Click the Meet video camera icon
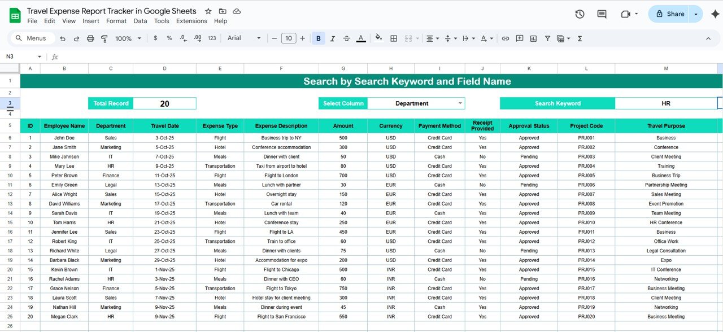 coord(625,14)
